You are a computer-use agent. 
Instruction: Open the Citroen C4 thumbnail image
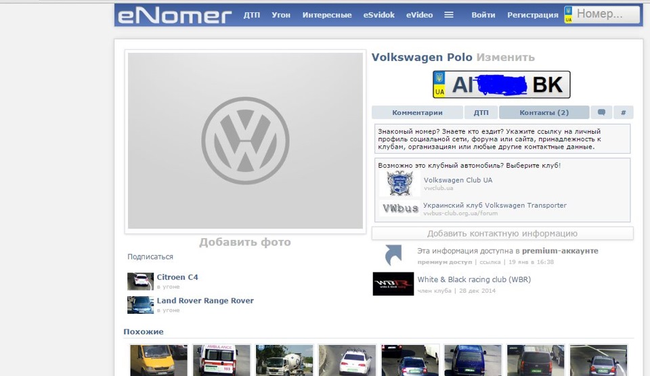(140, 281)
